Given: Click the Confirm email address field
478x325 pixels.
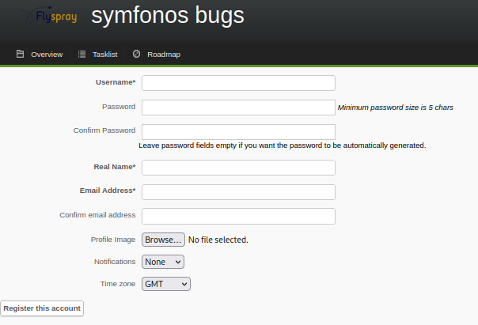Looking at the screenshot, I should click(x=238, y=216).
